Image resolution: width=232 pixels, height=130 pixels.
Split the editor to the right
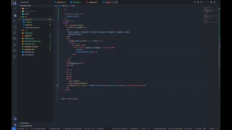214,2
